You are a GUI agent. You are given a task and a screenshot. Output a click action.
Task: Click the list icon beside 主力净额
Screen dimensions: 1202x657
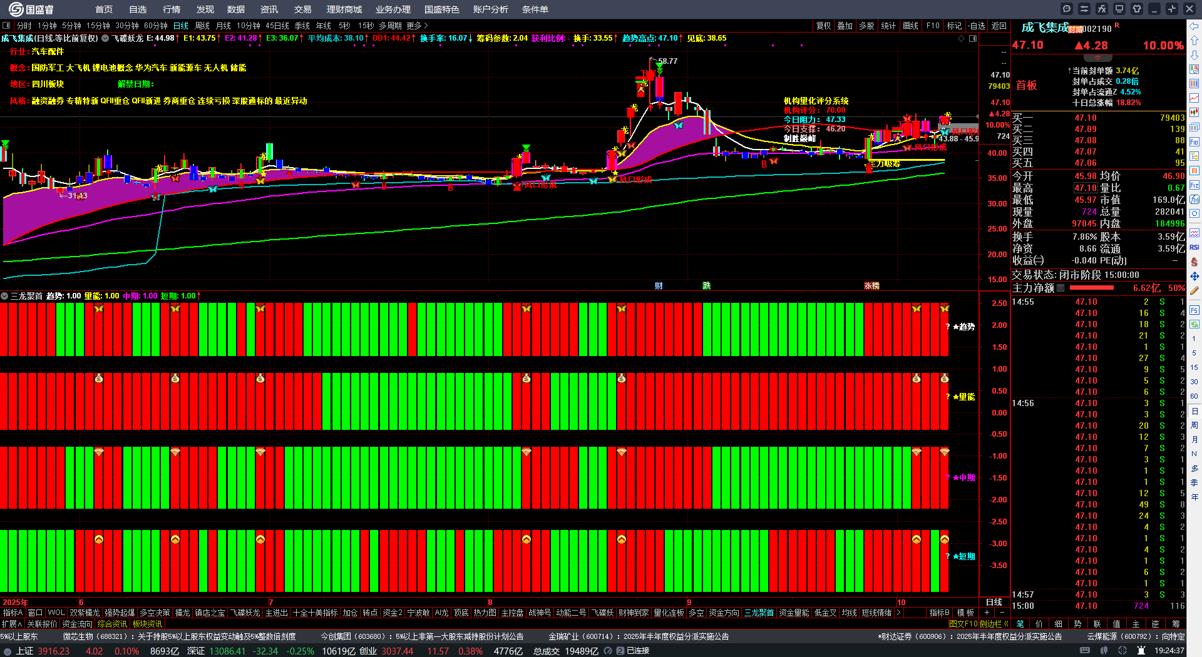1061,288
